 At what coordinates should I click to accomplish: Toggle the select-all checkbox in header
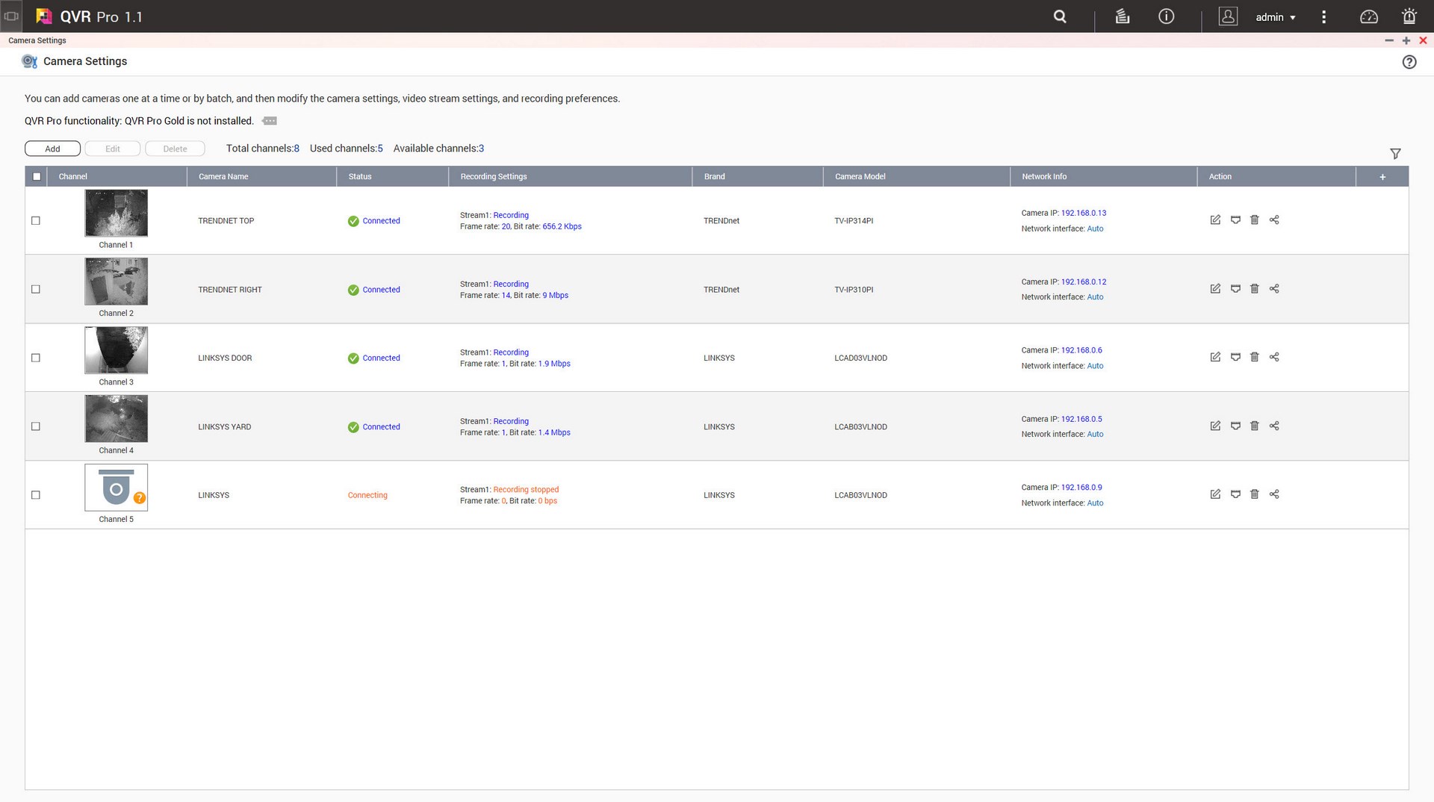coord(37,176)
